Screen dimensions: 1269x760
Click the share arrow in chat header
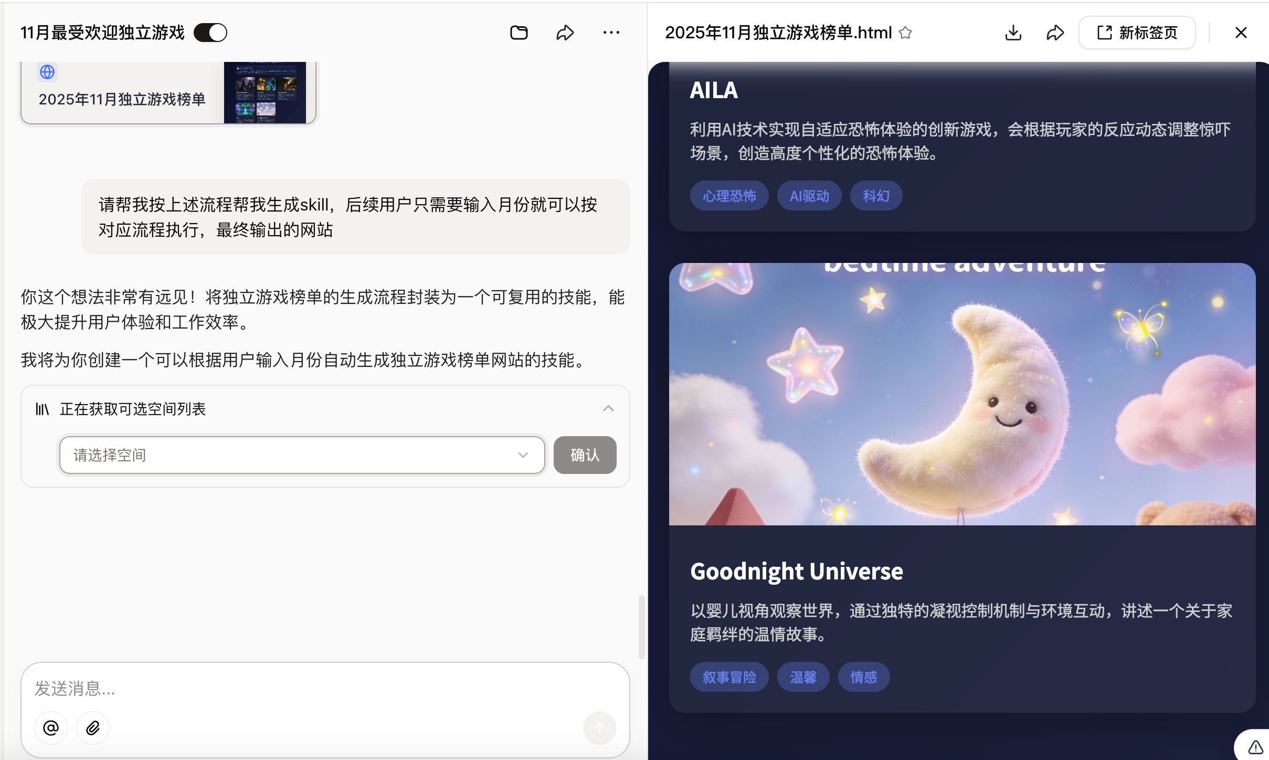pos(565,33)
